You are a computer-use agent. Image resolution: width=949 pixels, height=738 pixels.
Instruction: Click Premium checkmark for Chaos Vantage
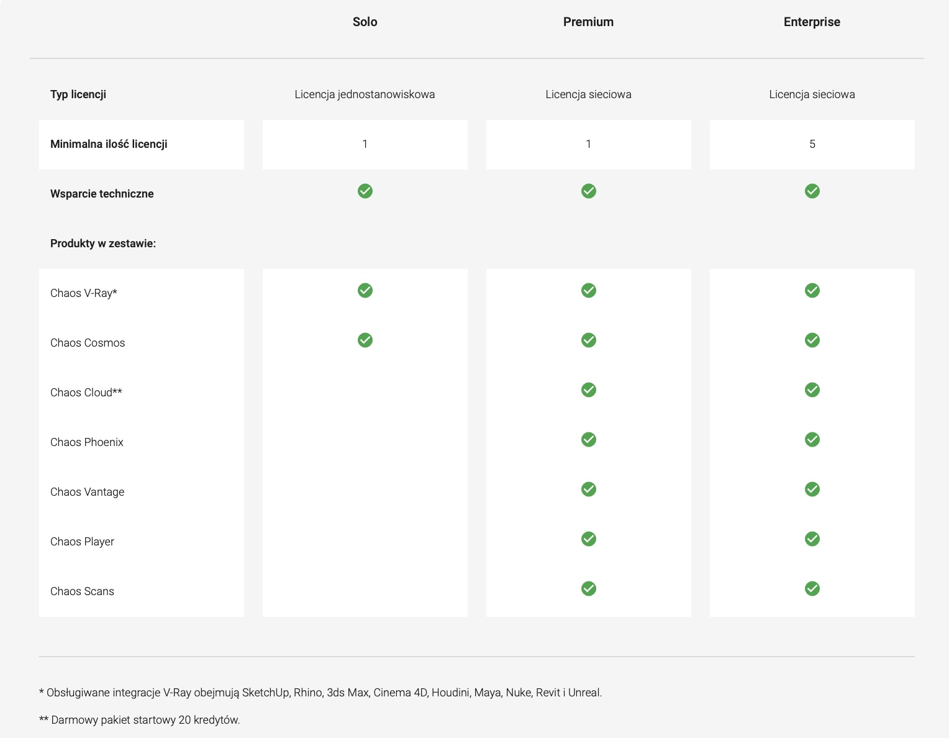(x=589, y=490)
